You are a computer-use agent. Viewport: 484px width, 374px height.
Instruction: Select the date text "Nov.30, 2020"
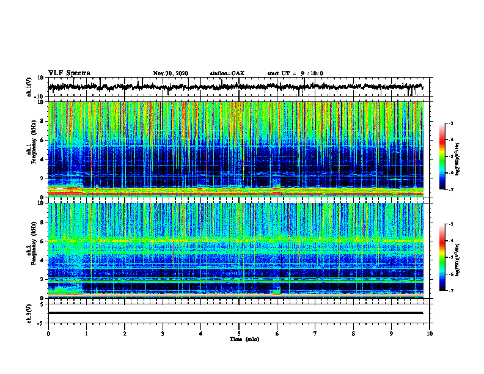pyautogui.click(x=170, y=73)
